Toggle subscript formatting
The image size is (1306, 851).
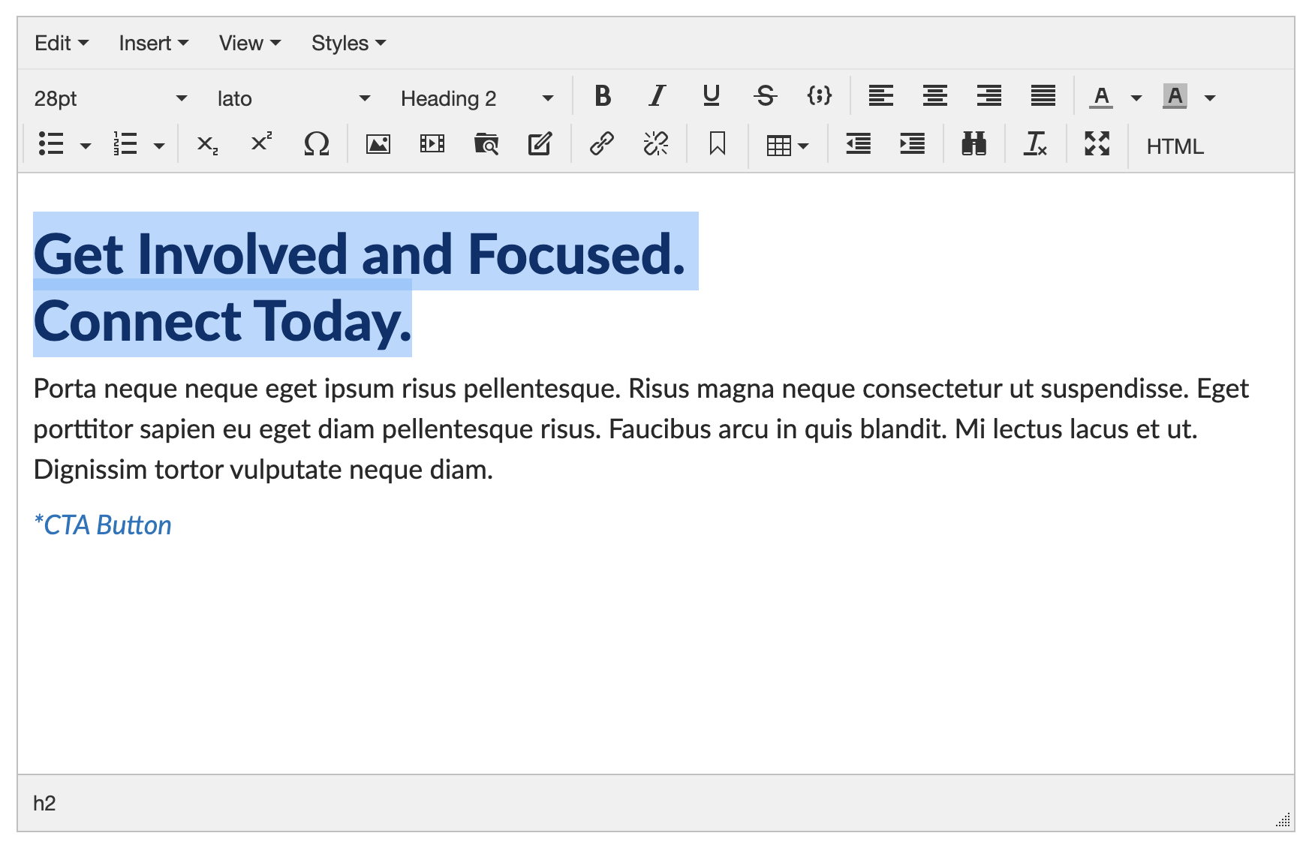pos(207,144)
